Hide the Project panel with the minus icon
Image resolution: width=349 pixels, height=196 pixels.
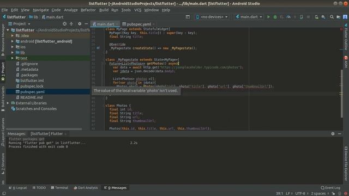click(86, 24)
